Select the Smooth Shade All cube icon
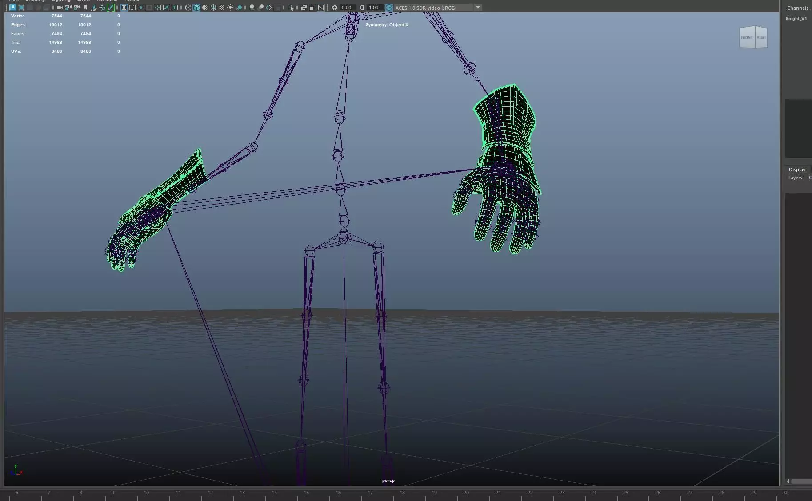Viewport: 812px width, 501px height. (196, 8)
